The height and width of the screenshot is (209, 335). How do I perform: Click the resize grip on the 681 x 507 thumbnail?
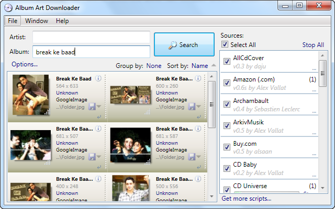(47, 162)
